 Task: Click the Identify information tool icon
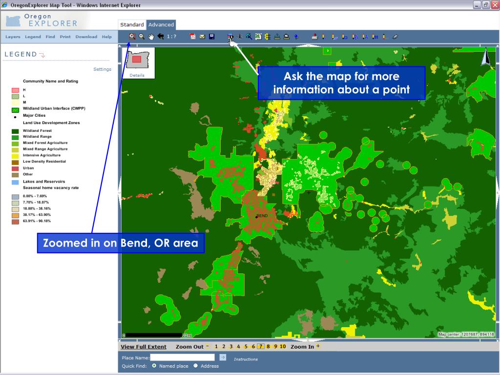[x=230, y=37]
